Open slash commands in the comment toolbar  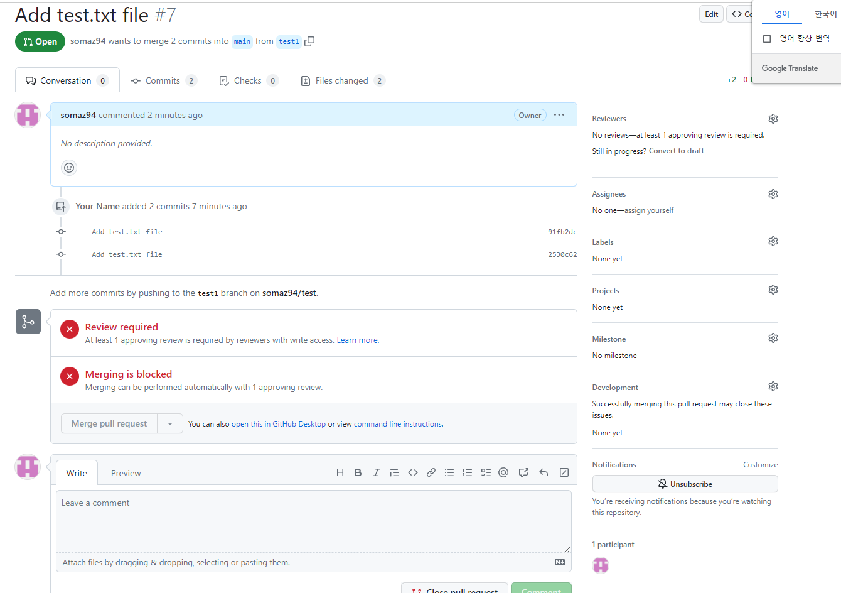pos(564,472)
